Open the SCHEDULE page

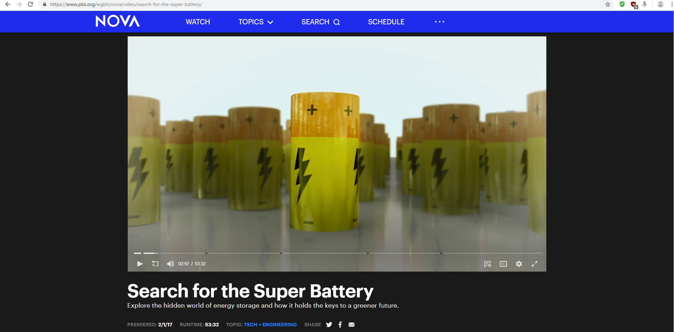(386, 22)
